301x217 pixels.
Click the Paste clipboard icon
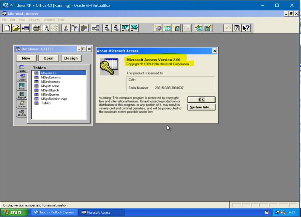84,28
